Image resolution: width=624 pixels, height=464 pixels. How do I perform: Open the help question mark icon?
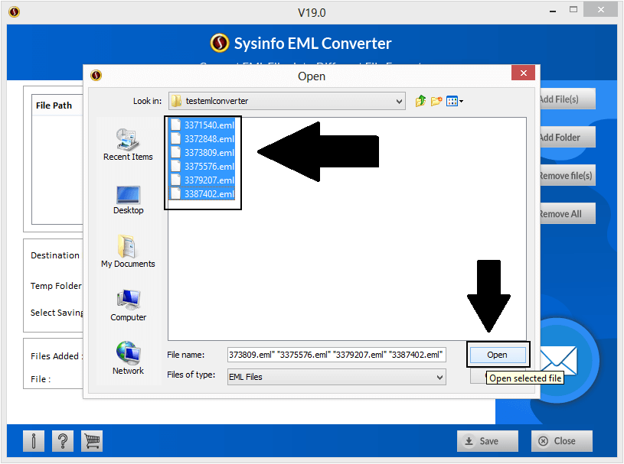point(63,441)
